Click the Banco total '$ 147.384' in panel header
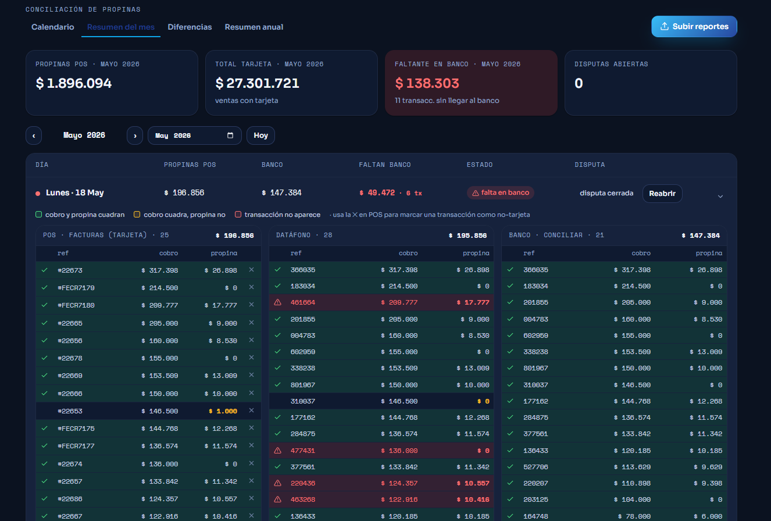The image size is (771, 521). tap(701, 235)
